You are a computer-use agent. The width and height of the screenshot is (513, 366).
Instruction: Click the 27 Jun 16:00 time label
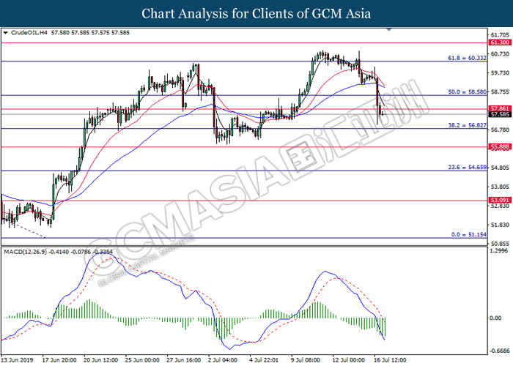point(183,360)
